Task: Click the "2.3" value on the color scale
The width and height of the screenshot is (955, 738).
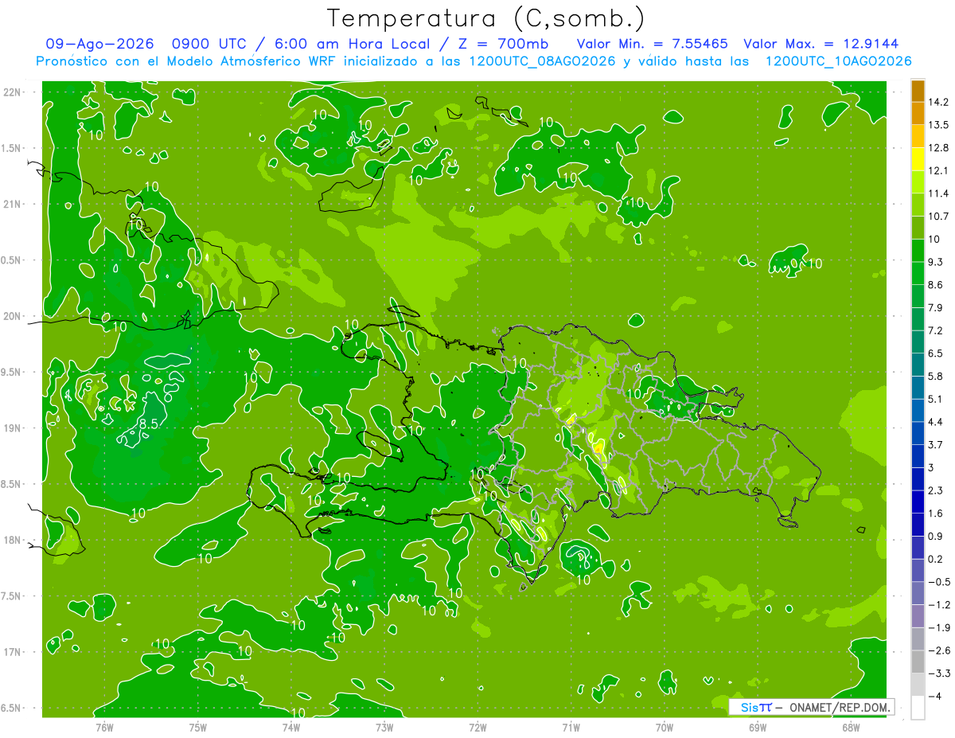Action: click(934, 490)
